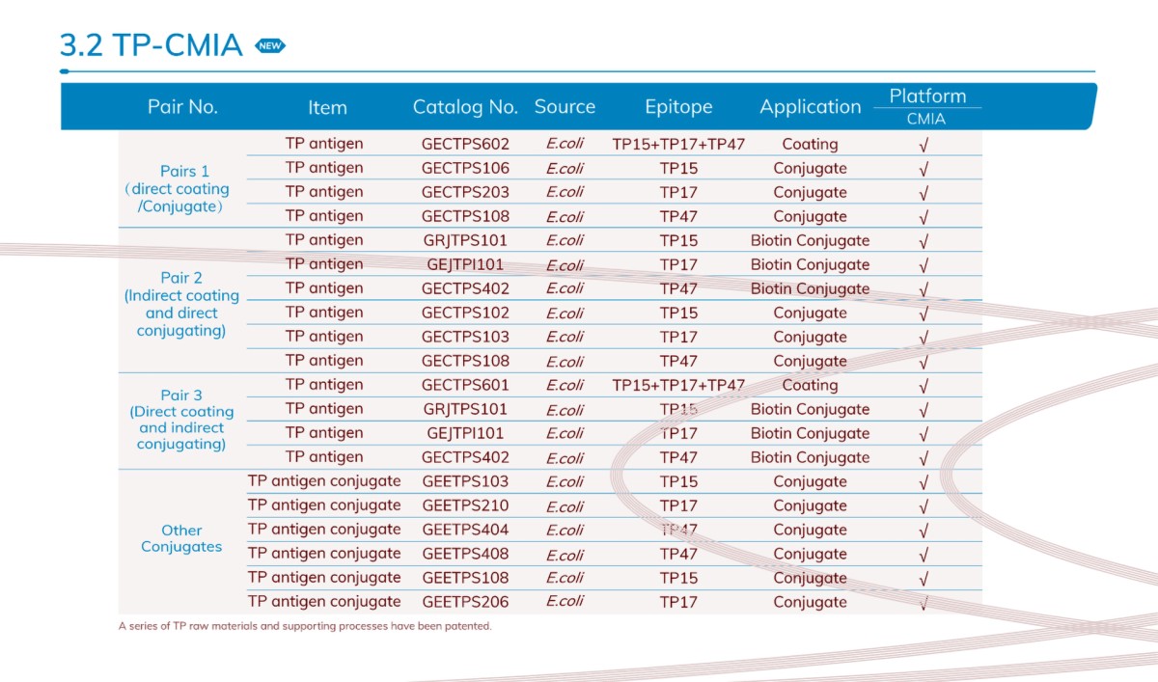This screenshot has height=682, width=1158.
Task: Click the CMIA checkmark for GEETPS103
Action: click(x=924, y=482)
